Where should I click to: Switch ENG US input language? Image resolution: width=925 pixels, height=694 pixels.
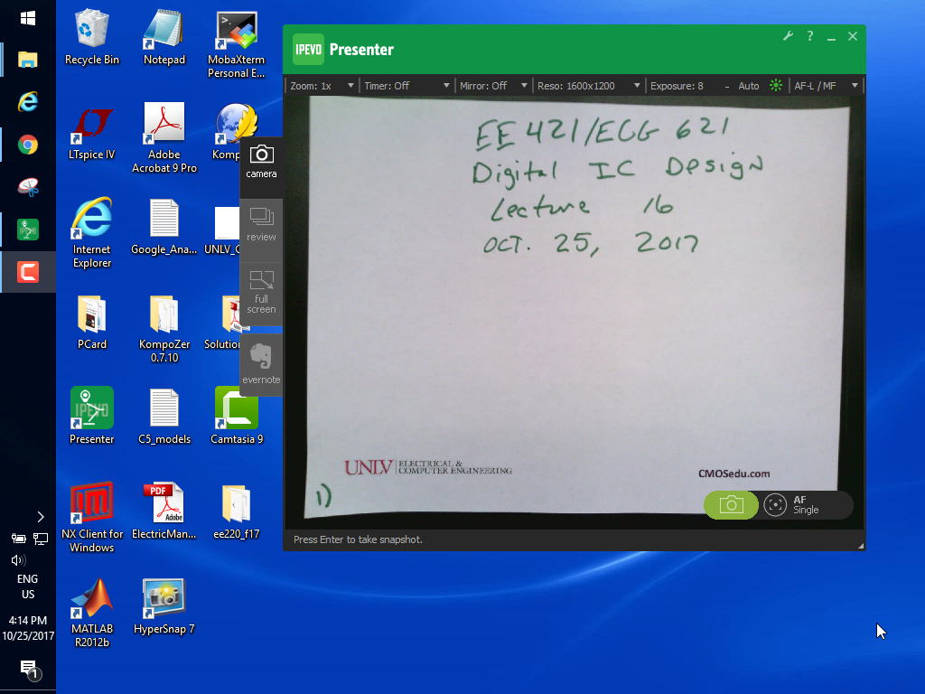tap(28, 586)
